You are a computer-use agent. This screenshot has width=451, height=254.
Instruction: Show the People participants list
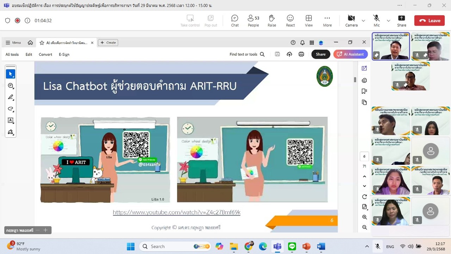253,20
